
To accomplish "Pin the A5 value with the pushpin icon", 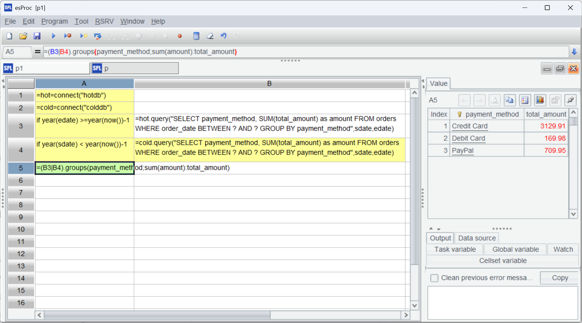I will (x=570, y=100).
